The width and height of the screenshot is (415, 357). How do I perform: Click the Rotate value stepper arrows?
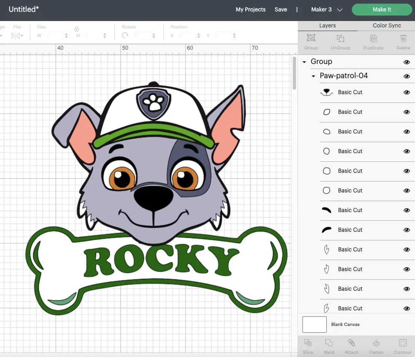(x=154, y=35)
